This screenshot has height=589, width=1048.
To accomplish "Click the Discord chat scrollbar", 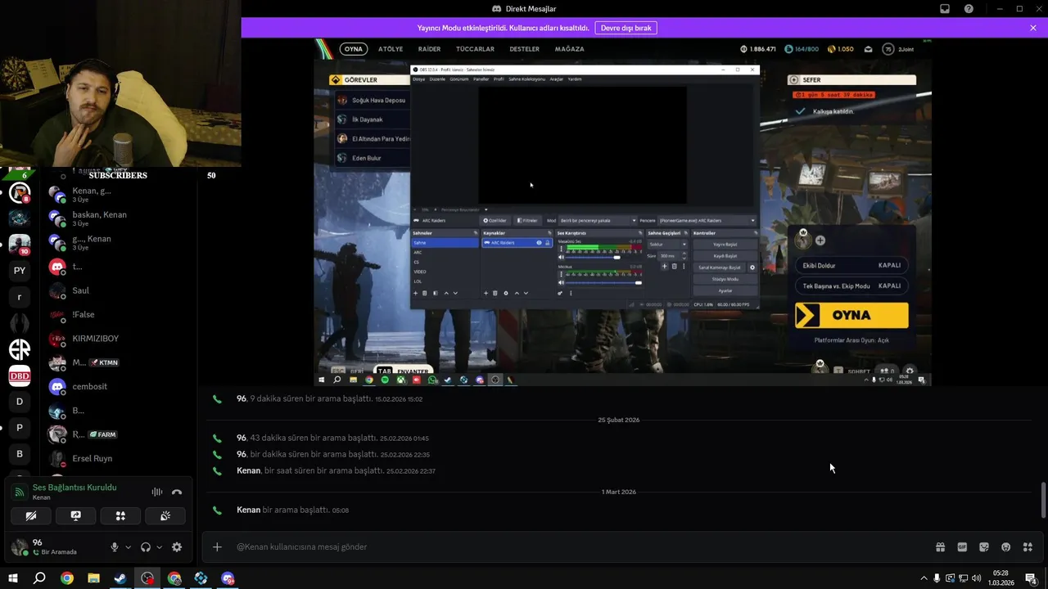I will (1042, 499).
